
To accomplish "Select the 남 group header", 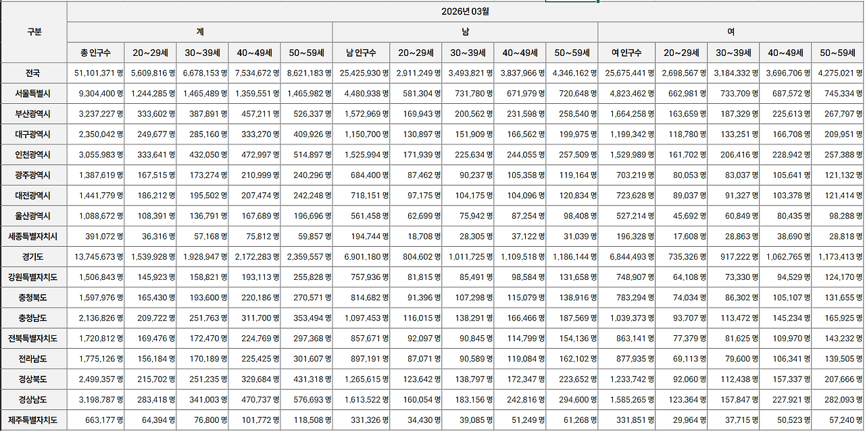I will click(466, 32).
